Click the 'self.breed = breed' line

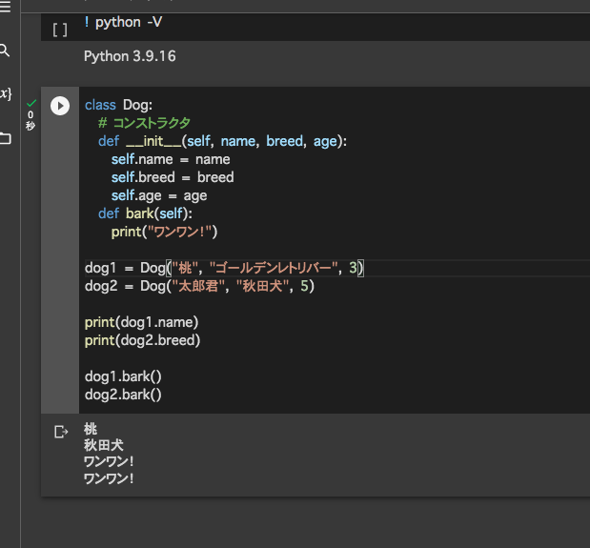173,177
